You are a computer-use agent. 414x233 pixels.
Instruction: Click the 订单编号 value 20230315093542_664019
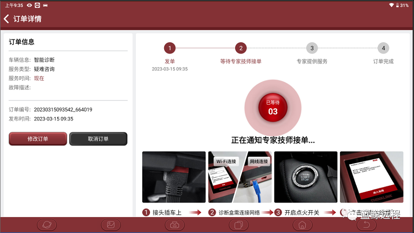[x=63, y=110]
